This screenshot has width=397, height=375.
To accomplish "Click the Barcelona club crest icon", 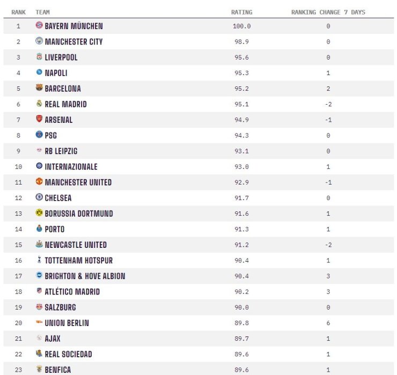I will tap(39, 87).
